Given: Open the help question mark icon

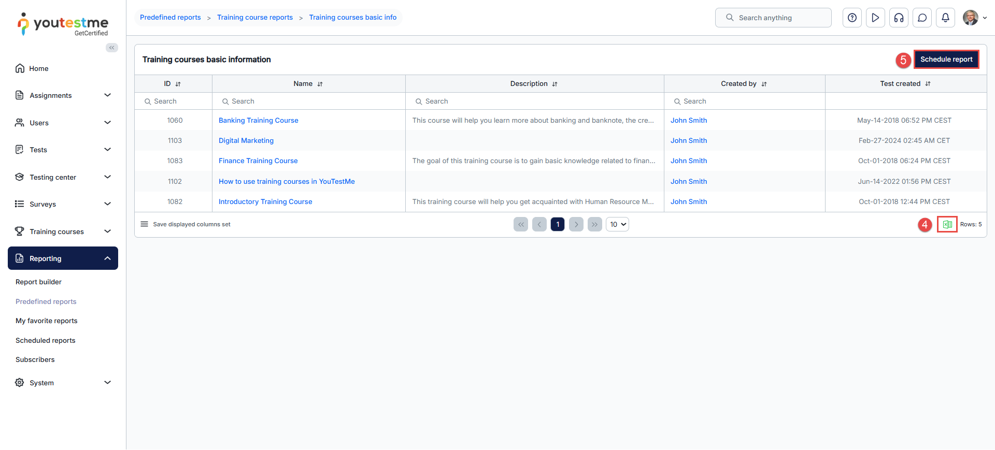Looking at the screenshot, I should coord(852,18).
